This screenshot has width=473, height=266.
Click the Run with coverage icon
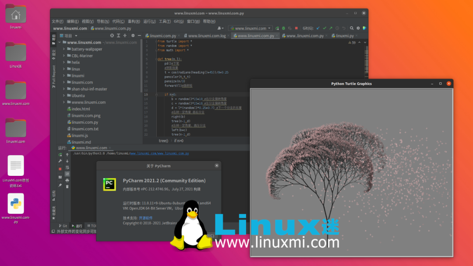pyautogui.click(x=290, y=28)
